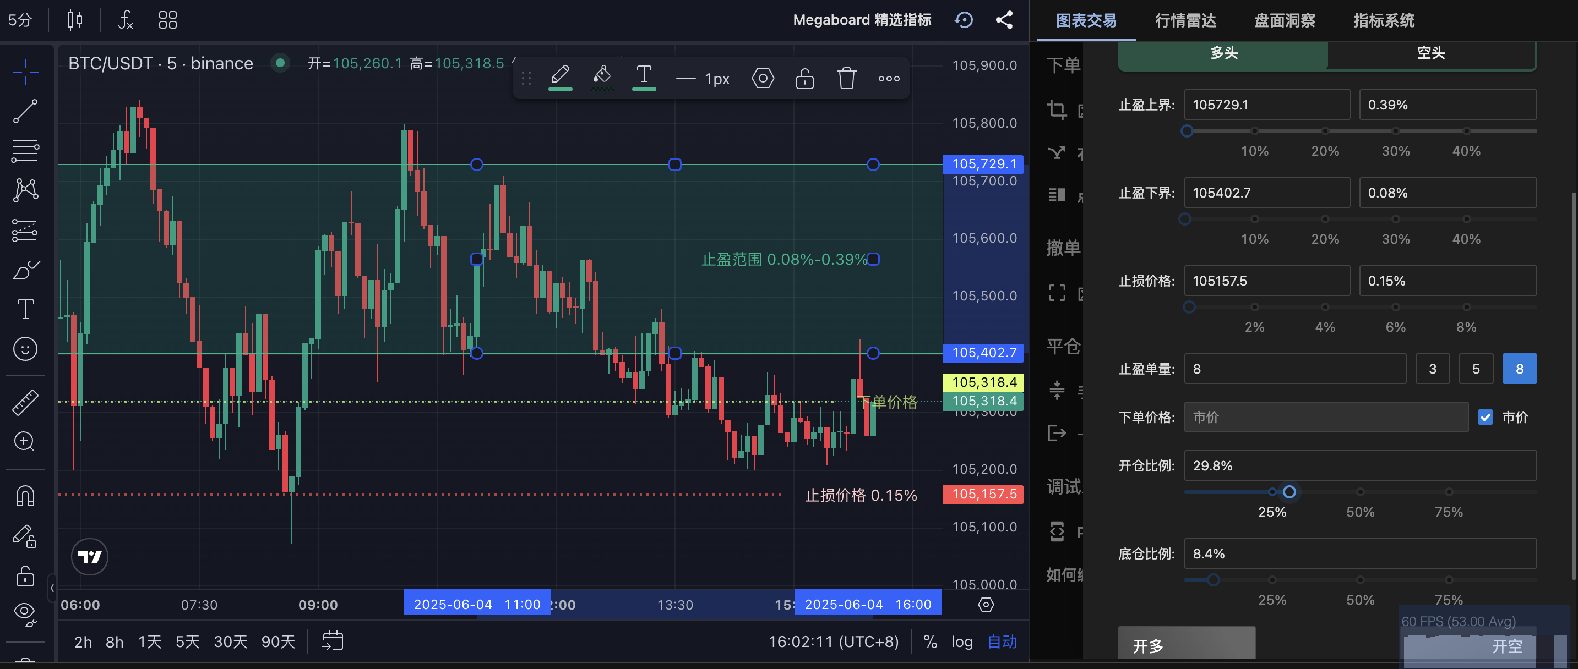The height and width of the screenshot is (669, 1578).
Task: Click the trash icon to delete drawing
Action: (846, 78)
